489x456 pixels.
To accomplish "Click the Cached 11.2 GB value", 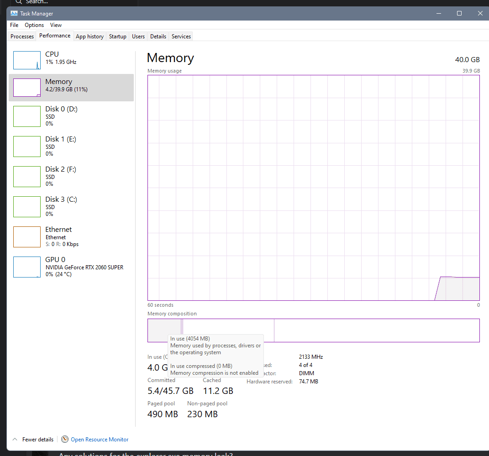I will pos(218,391).
